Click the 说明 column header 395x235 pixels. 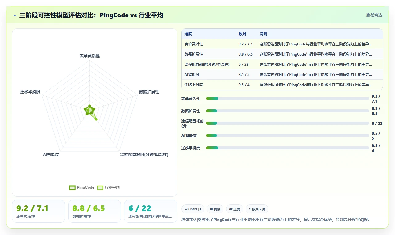[263, 34]
